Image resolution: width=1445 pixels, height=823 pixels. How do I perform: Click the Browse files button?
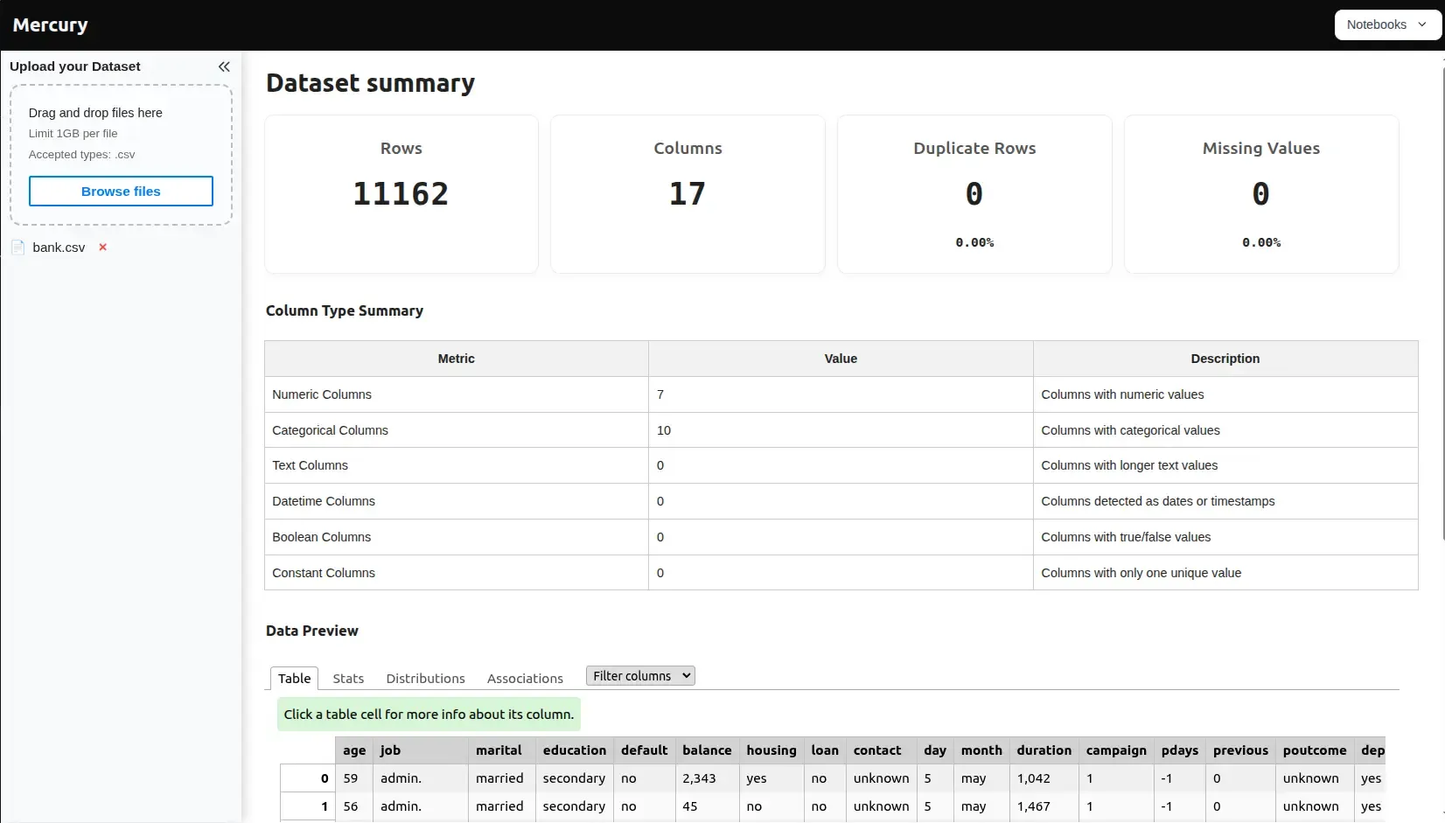(x=121, y=192)
